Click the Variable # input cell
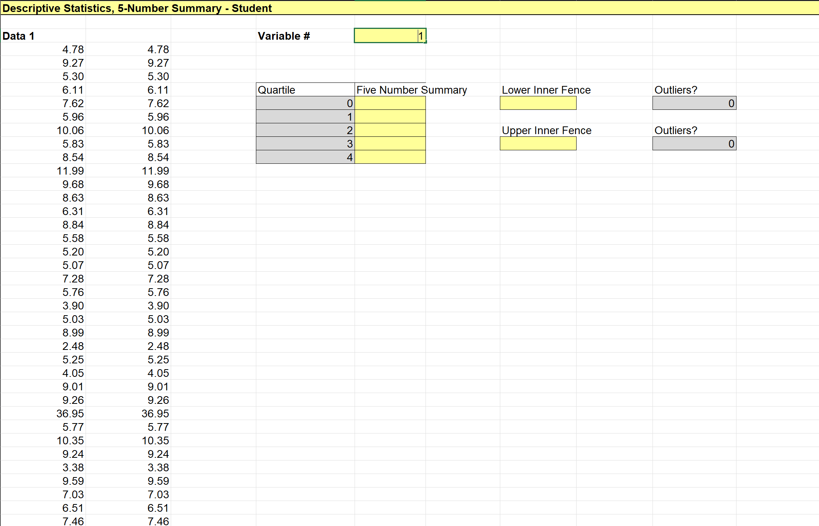Image resolution: width=819 pixels, height=526 pixels. coord(390,36)
